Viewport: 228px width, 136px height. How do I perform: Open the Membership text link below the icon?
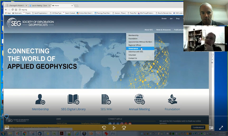coord(40,109)
